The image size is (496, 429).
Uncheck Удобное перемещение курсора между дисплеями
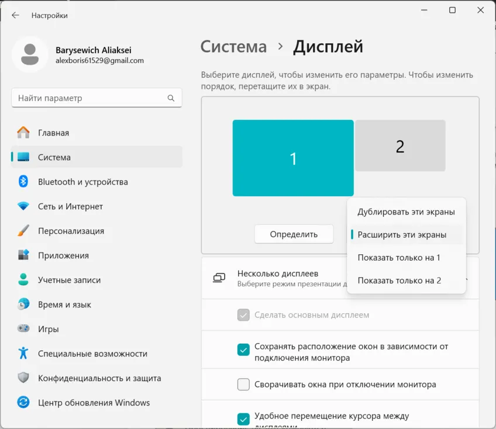(243, 418)
